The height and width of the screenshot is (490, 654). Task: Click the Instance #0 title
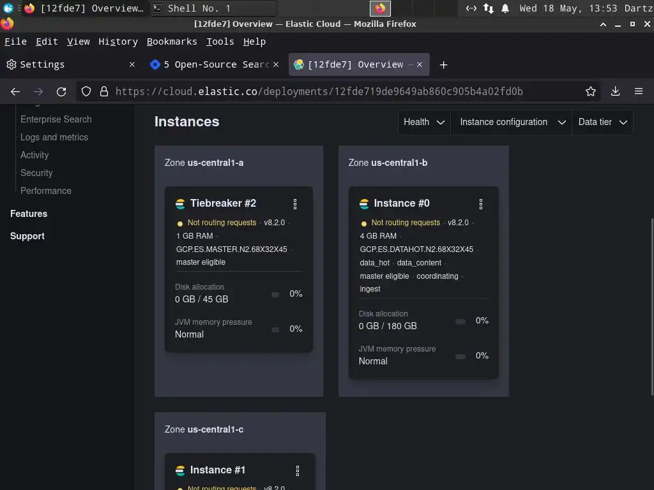click(x=402, y=204)
